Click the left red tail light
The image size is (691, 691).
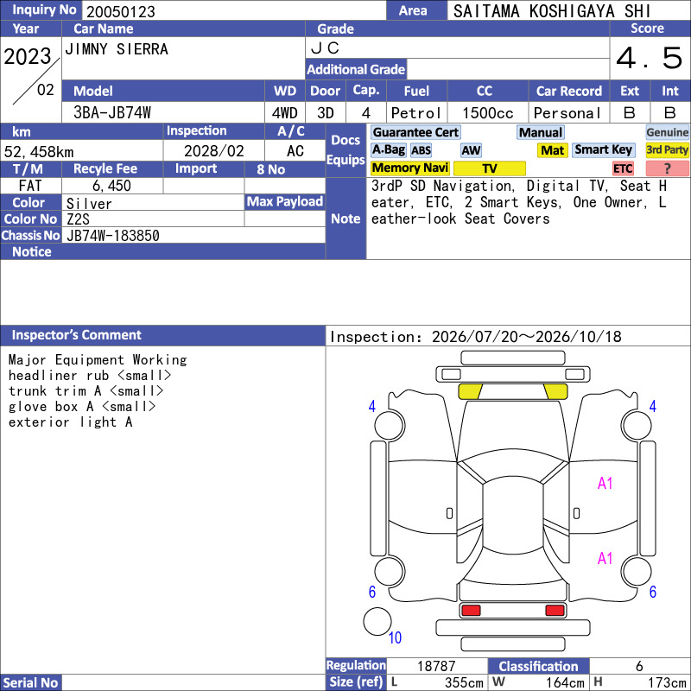[471, 611]
